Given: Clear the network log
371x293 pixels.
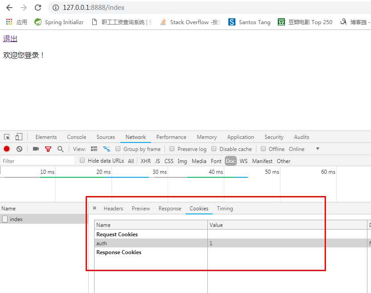Looking at the screenshot, I should tap(20, 149).
